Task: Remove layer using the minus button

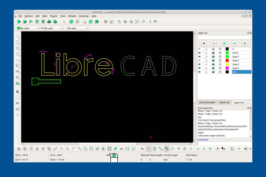Action: (x=234, y=43)
